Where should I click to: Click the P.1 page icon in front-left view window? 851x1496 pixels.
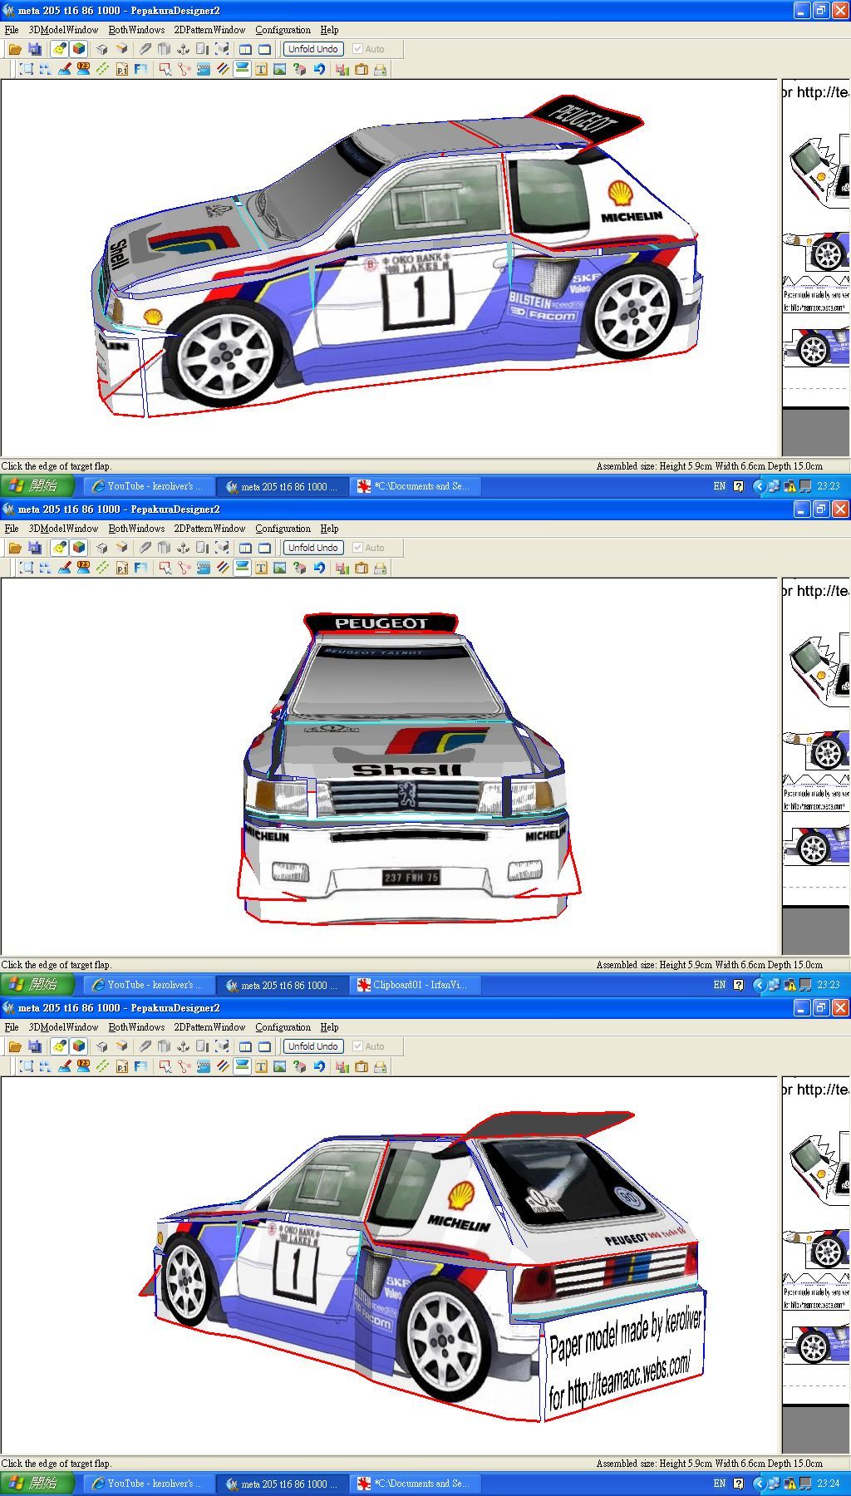coord(122,70)
